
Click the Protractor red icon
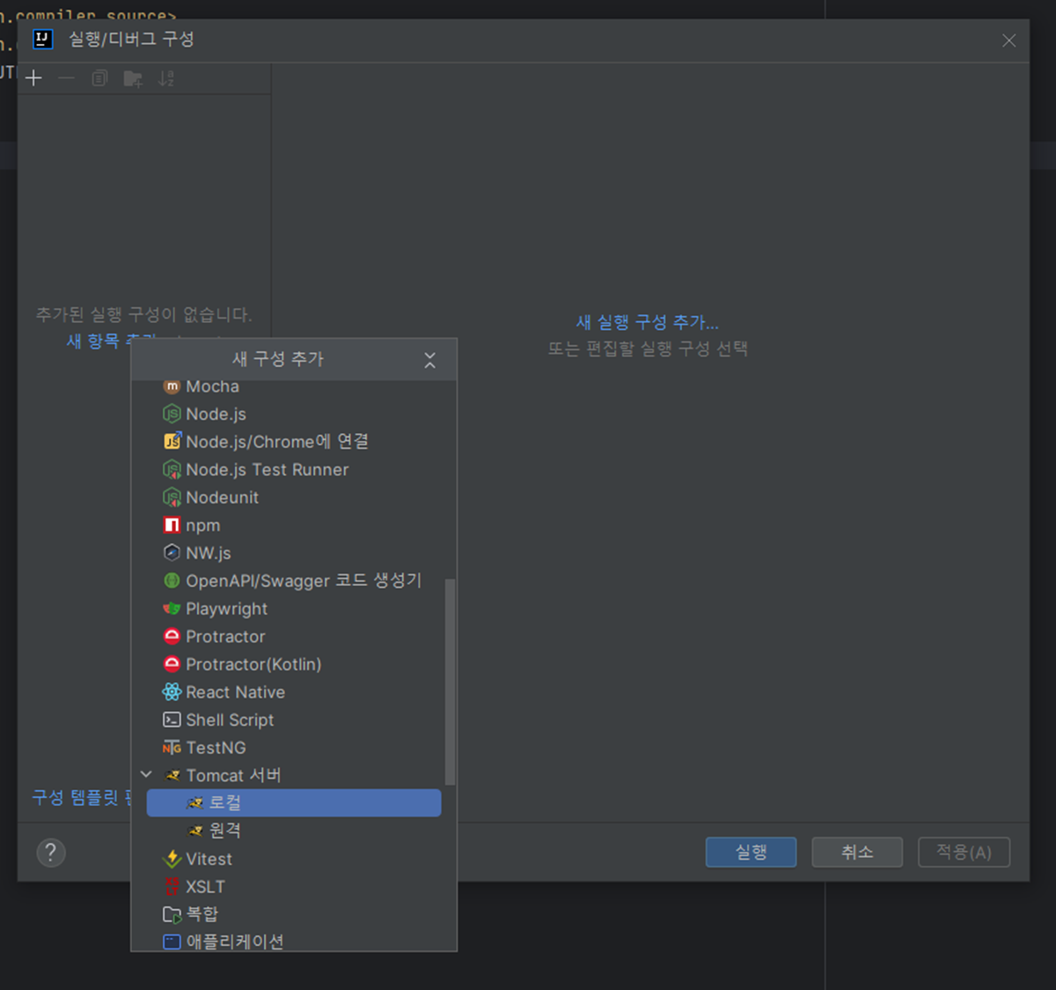coord(172,636)
